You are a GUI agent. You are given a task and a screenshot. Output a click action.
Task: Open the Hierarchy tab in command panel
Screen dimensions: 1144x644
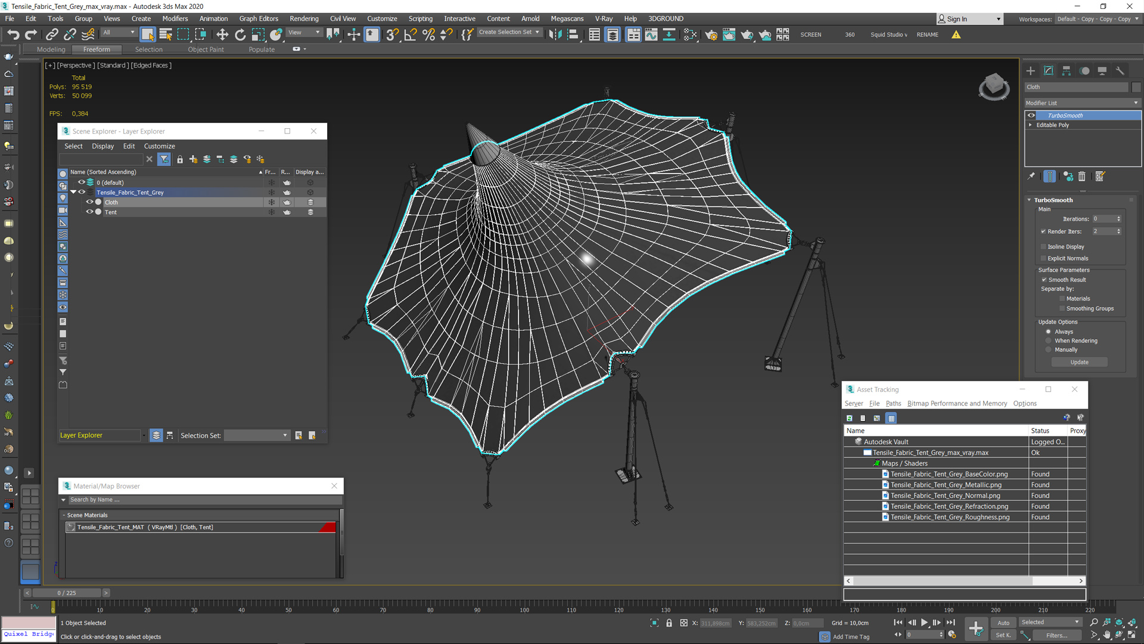pyautogui.click(x=1067, y=71)
